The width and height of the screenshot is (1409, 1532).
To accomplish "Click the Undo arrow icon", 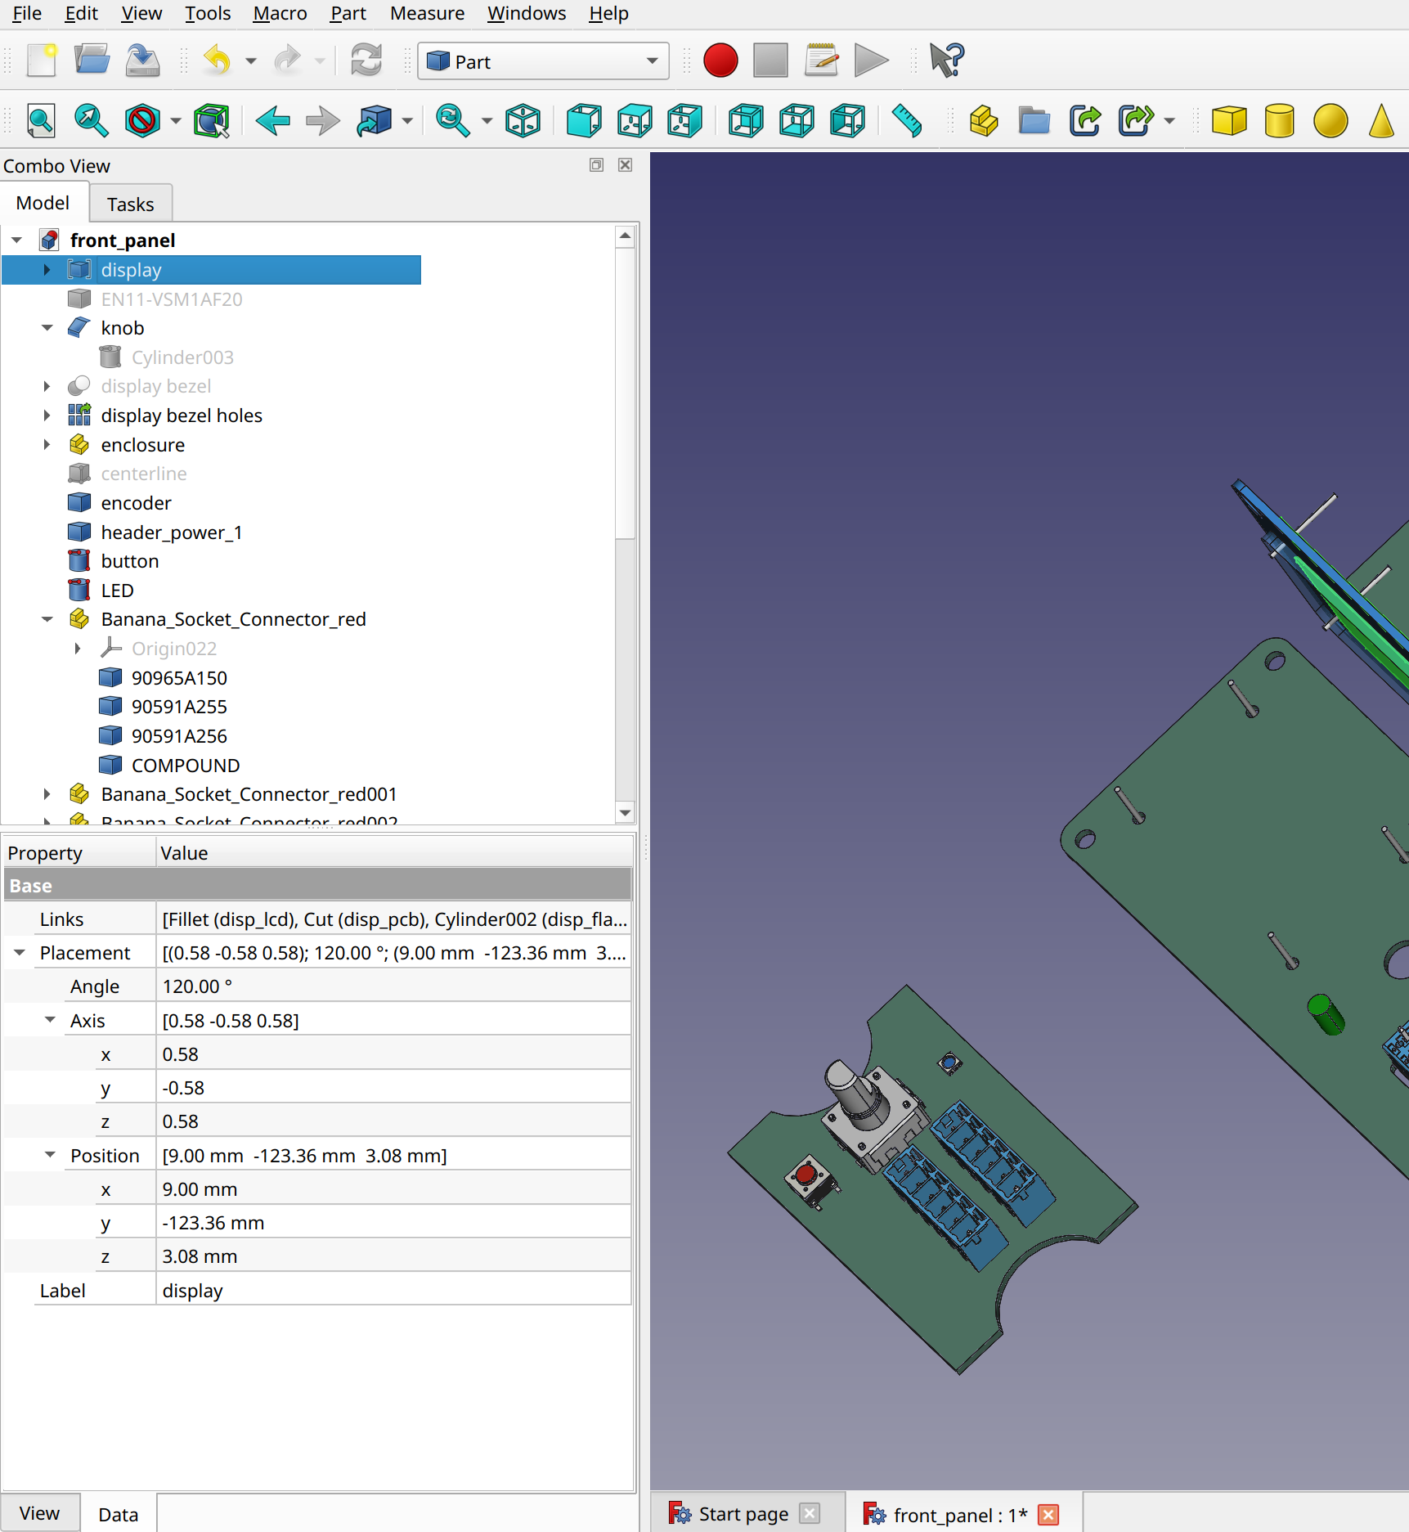I will (218, 61).
